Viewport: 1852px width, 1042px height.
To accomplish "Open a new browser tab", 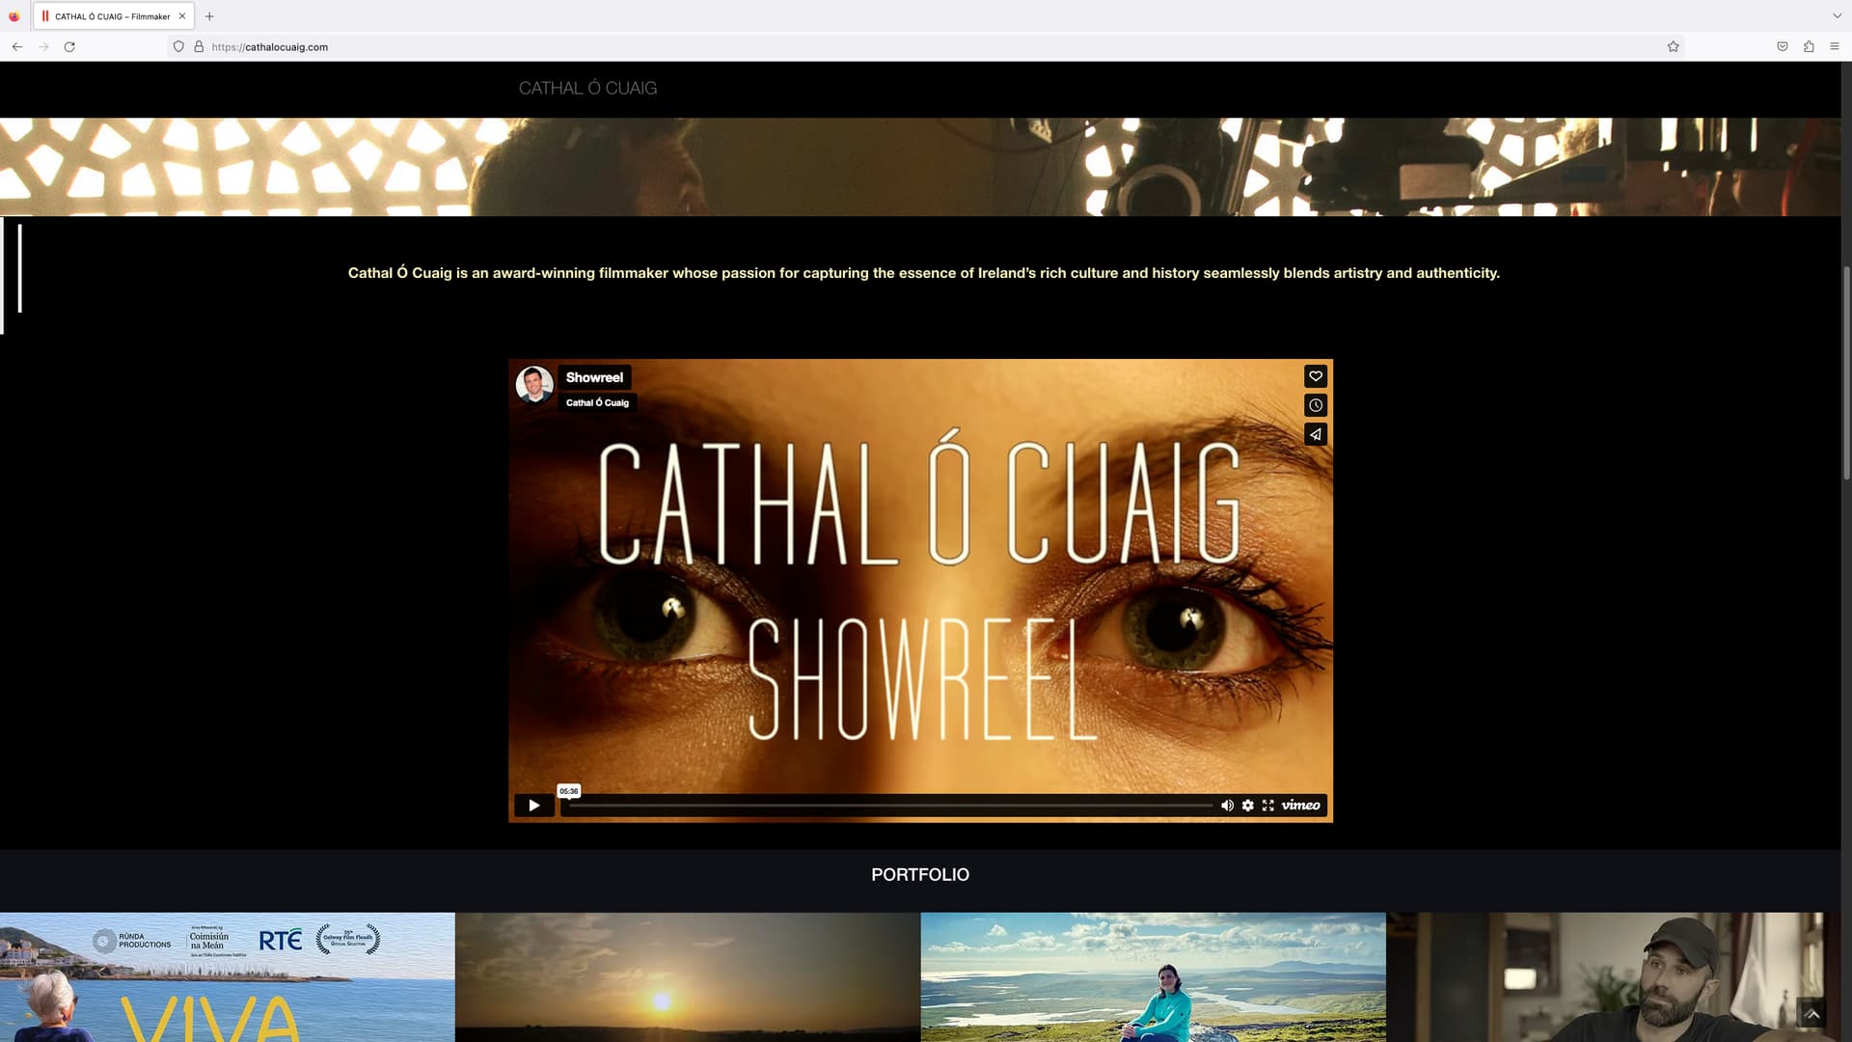I will pyautogui.click(x=209, y=16).
